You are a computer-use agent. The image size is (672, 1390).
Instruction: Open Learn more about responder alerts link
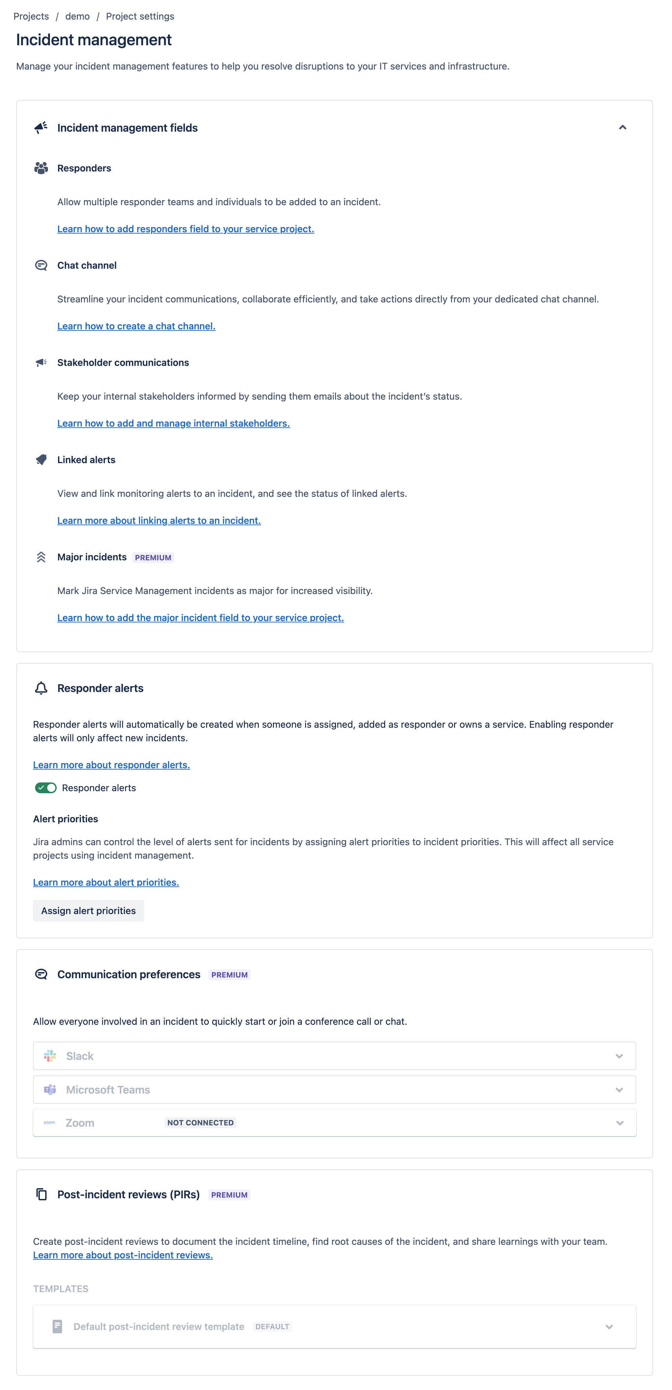[x=112, y=765]
